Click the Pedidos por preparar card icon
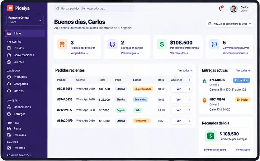The width and height of the screenshot is (260, 161). [x=62, y=44]
